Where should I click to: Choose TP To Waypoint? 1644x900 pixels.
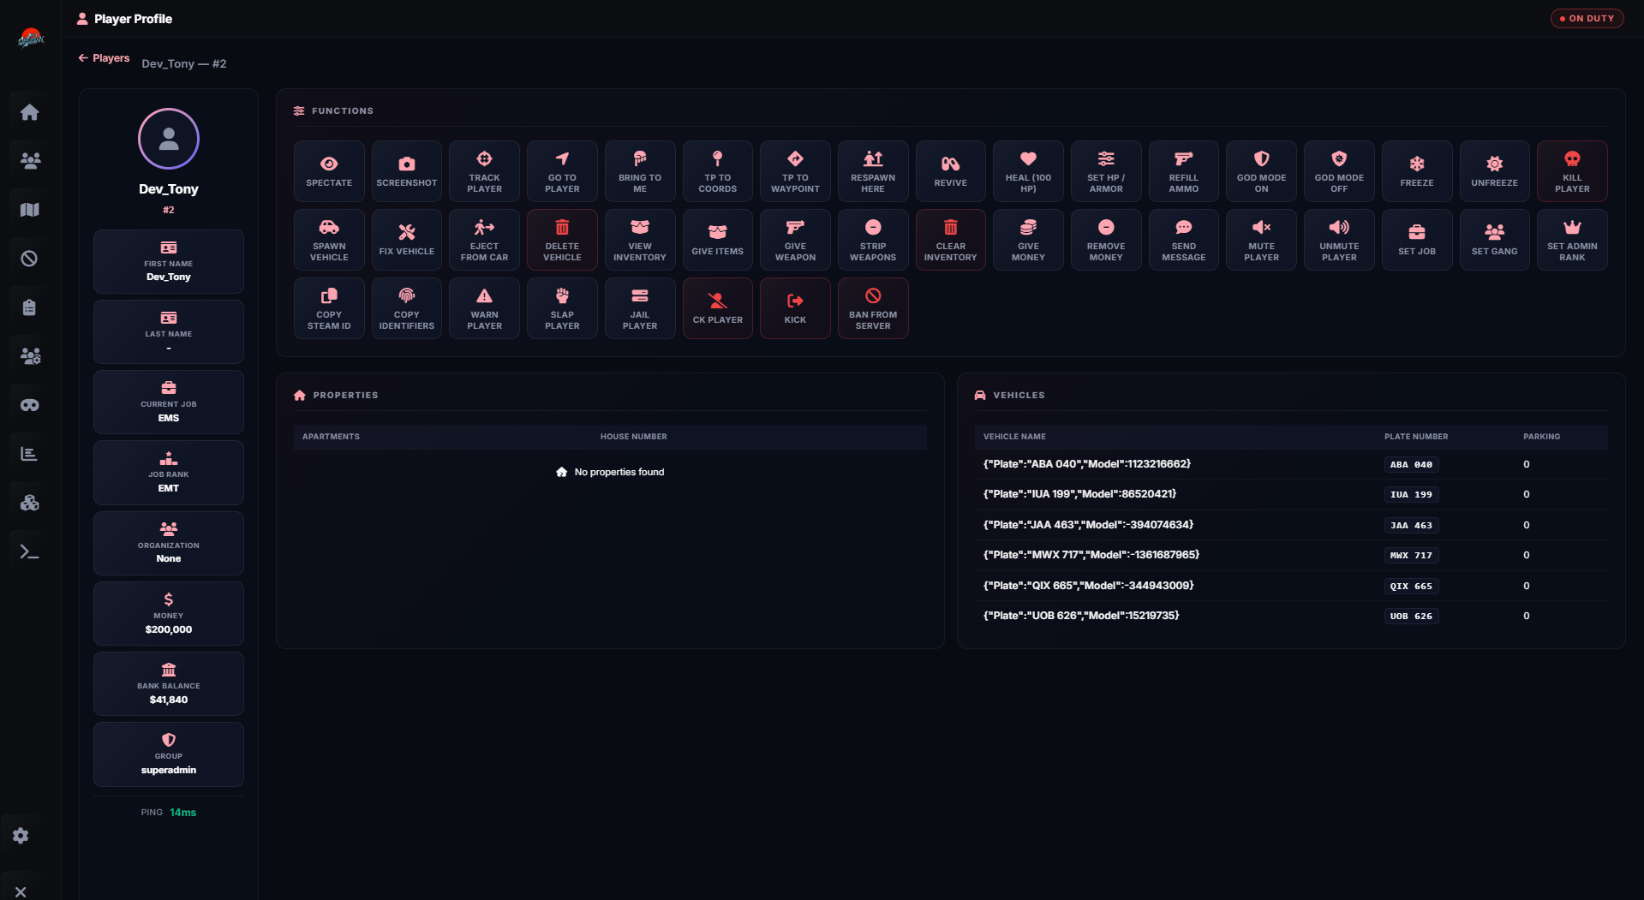[795, 171]
